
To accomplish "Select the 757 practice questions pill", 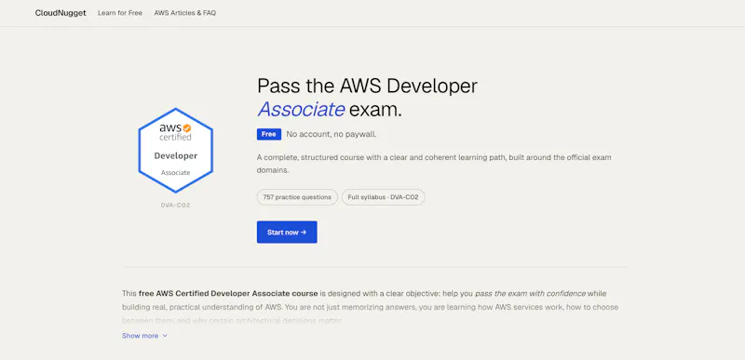I will click(297, 197).
